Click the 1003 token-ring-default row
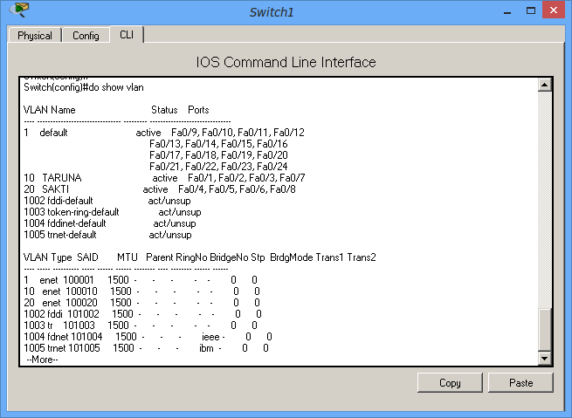The height and width of the screenshot is (418, 572). (113, 212)
